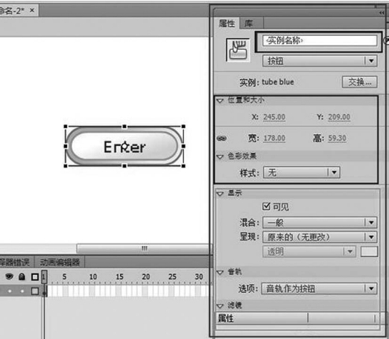Click the eye icon in timeline header
The height and width of the screenshot is (339, 389).
coord(9,276)
